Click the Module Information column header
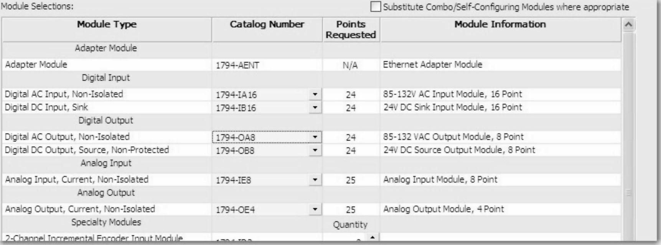Viewport: 661px width, 245px height. click(x=500, y=24)
